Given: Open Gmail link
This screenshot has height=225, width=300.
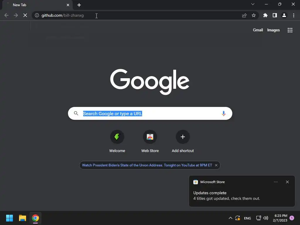Looking at the screenshot, I should click(258, 30).
